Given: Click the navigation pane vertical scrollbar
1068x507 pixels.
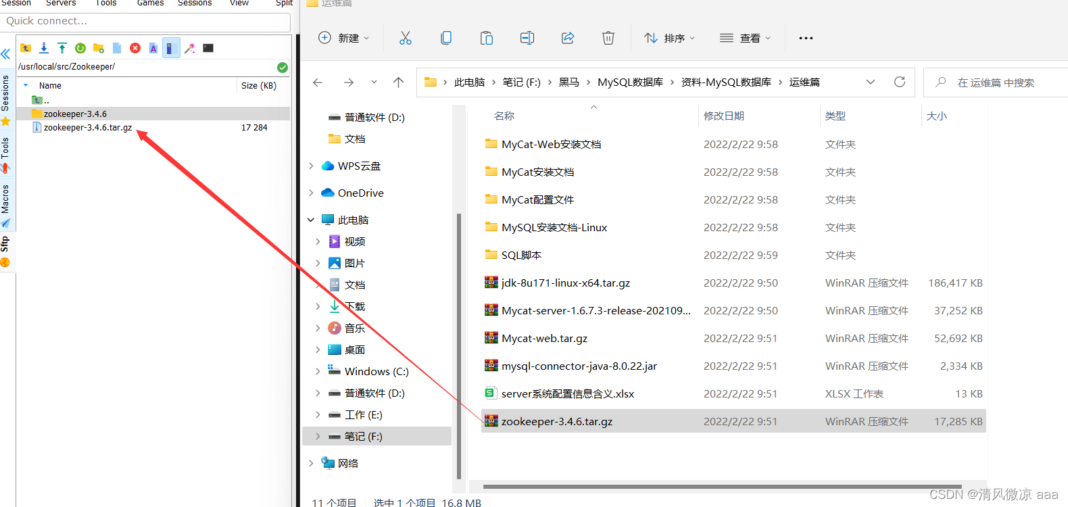Looking at the screenshot, I should tap(459, 345).
